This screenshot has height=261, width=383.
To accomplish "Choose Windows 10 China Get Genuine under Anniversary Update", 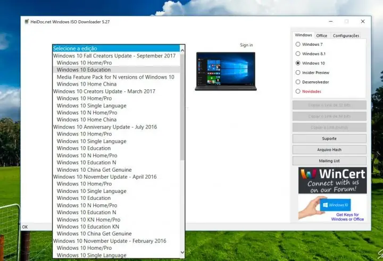I will 116,170.
